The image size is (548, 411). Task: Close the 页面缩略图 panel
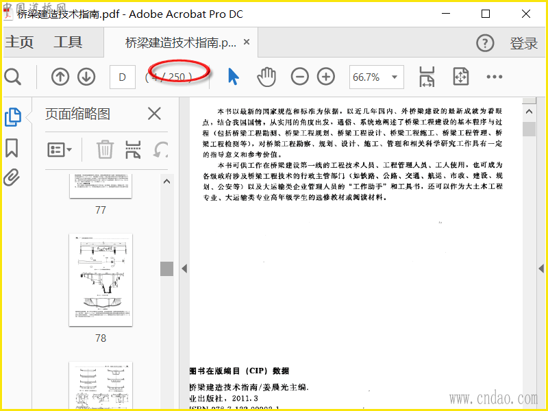pos(154,114)
